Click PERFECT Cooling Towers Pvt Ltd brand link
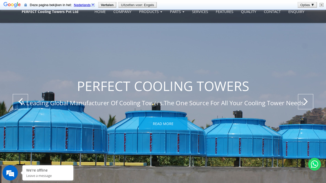Viewport: 326px width, 183px height. [x=50, y=12]
